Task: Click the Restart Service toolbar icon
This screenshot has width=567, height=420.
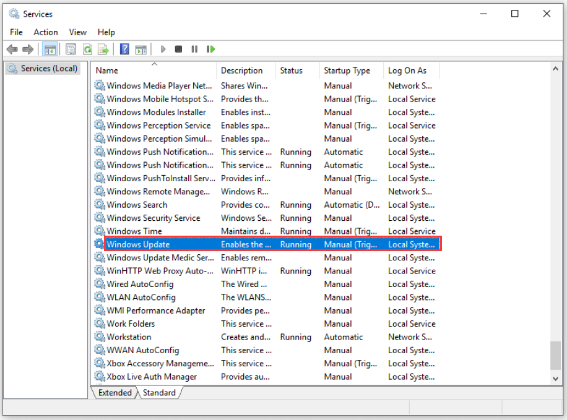Action: [210, 49]
